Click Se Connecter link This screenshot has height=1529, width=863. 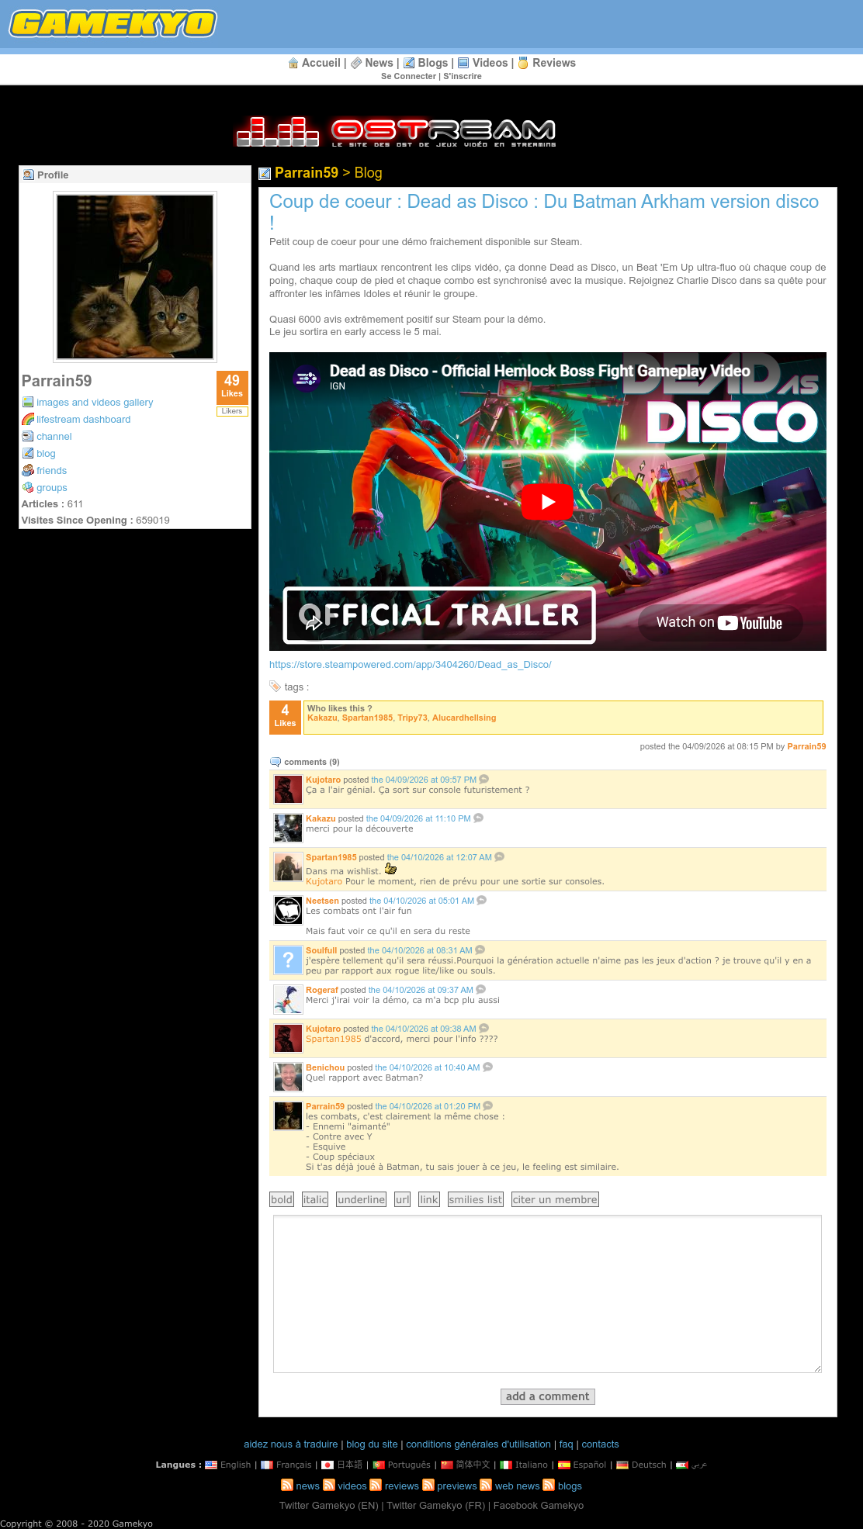click(x=408, y=76)
